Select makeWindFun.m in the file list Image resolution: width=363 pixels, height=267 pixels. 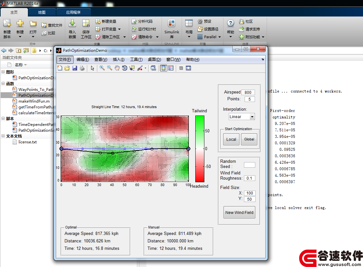pyautogui.click(x=34, y=101)
